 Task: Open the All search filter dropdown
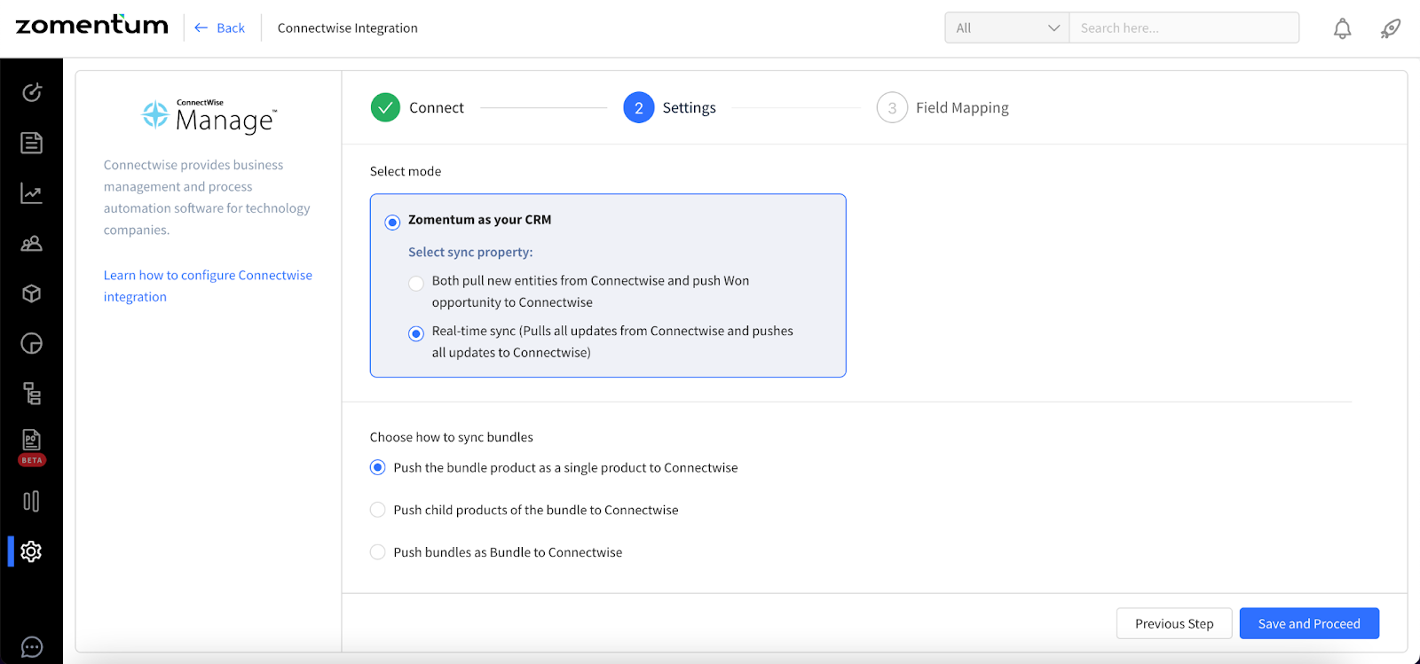coord(1007,27)
